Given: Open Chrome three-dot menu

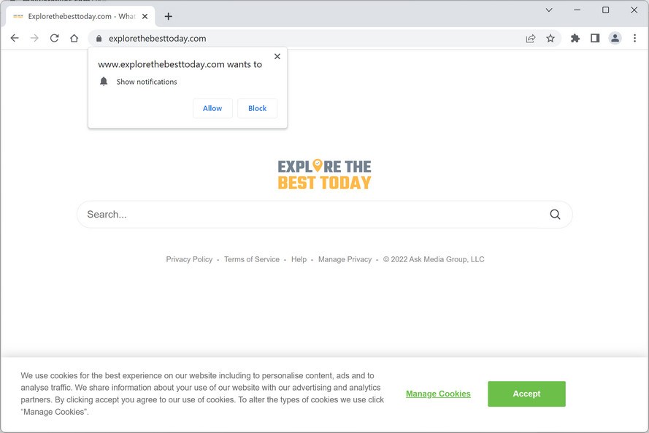Looking at the screenshot, I should [x=634, y=39].
